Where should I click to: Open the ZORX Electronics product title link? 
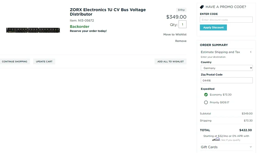[x=108, y=12]
